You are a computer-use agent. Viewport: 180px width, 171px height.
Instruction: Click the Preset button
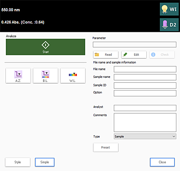coord(106,148)
